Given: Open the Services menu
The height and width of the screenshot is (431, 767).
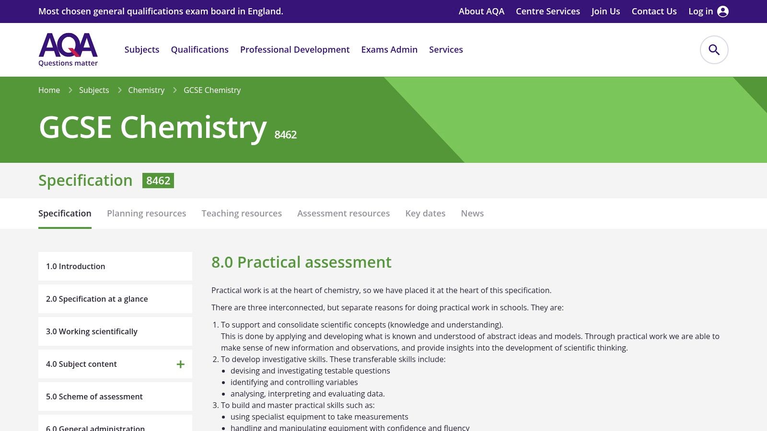Looking at the screenshot, I should pos(446,50).
